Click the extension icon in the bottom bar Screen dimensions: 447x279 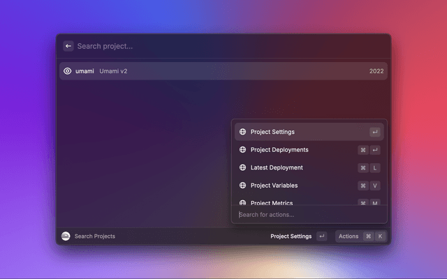(66, 236)
